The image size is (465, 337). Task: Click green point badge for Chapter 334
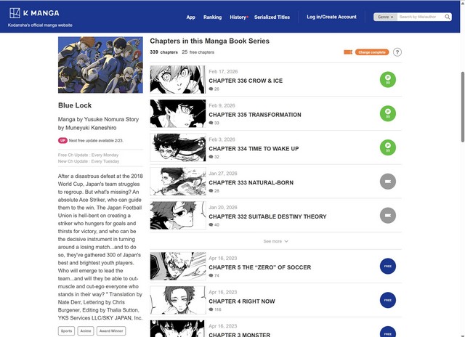[388, 147]
